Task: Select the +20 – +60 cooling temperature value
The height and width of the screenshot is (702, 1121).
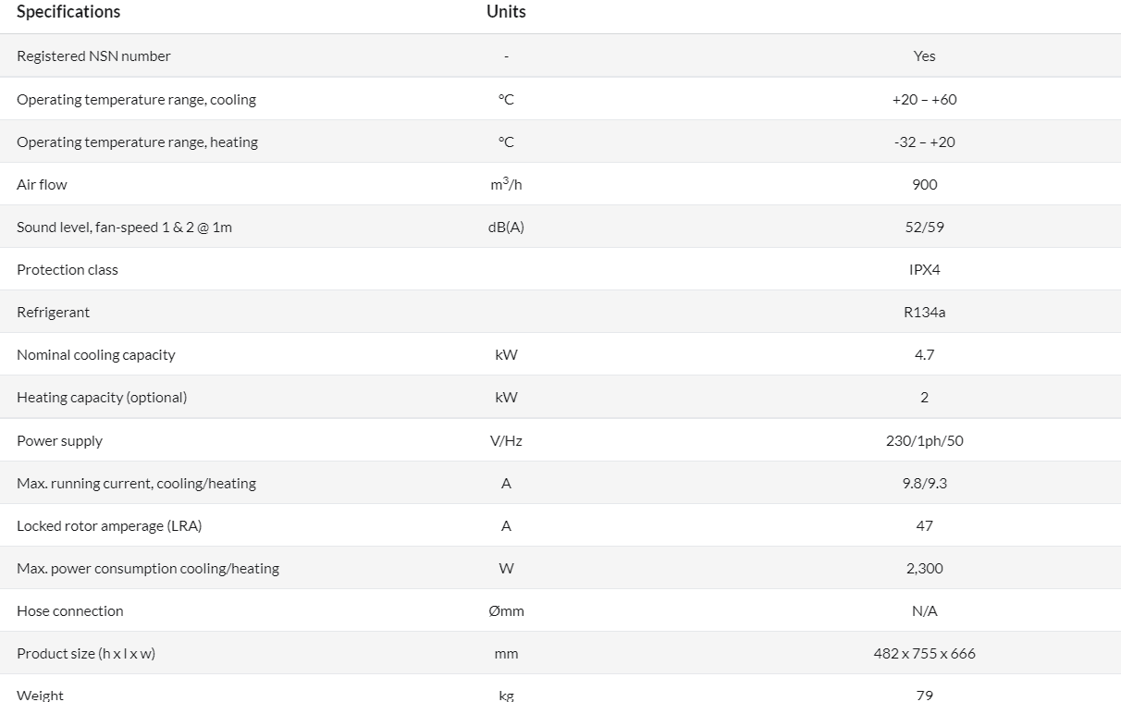Action: pos(924,99)
